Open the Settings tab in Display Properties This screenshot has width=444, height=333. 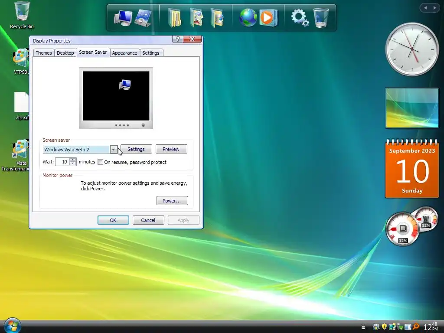[x=150, y=53]
